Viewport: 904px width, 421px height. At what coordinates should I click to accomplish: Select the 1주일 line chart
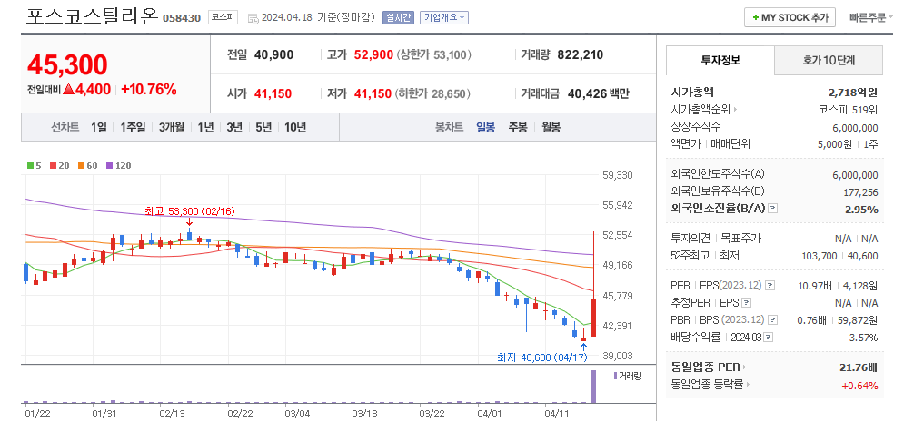(x=134, y=127)
